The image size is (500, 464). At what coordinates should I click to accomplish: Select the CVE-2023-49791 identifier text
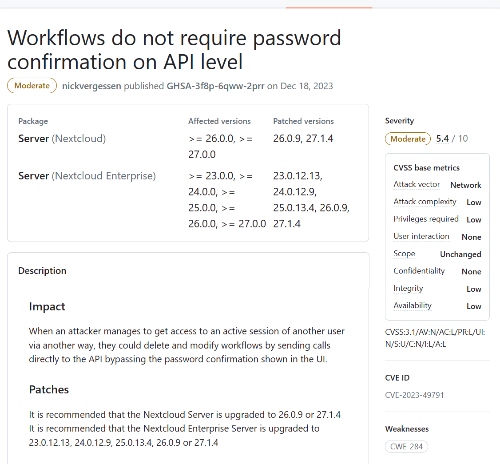tap(414, 395)
